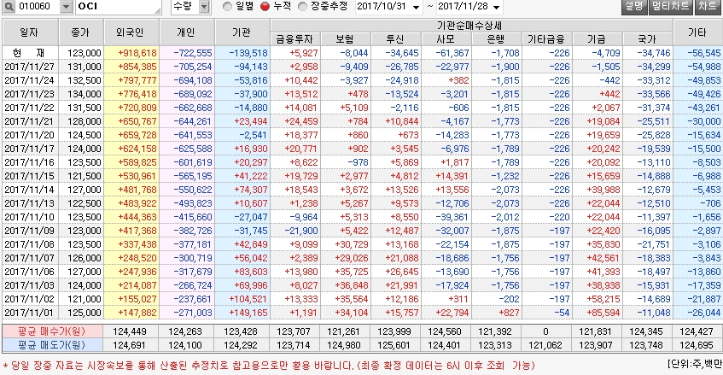The width and height of the screenshot is (723, 375).
Task: Click the 개인 column header
Action: [x=187, y=32]
